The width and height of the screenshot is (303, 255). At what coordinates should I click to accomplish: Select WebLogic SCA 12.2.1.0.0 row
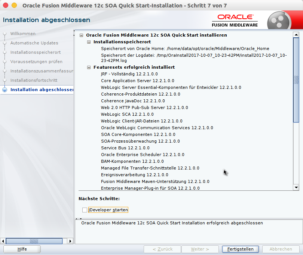(127, 114)
